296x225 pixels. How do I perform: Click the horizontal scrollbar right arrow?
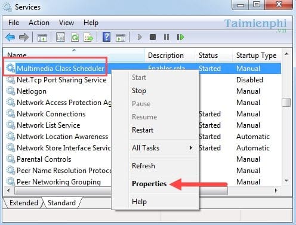(x=276, y=190)
